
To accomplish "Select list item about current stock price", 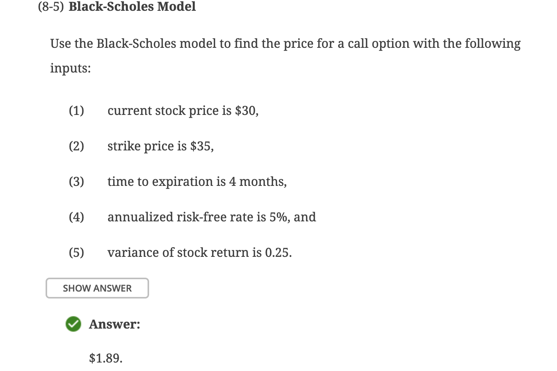I will 183,111.
